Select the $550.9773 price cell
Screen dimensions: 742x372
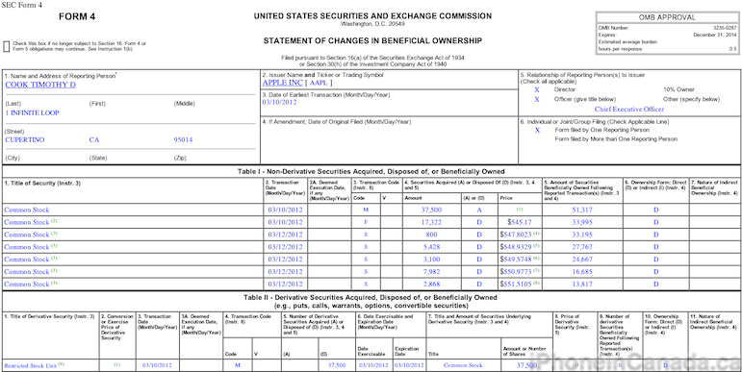click(x=516, y=272)
